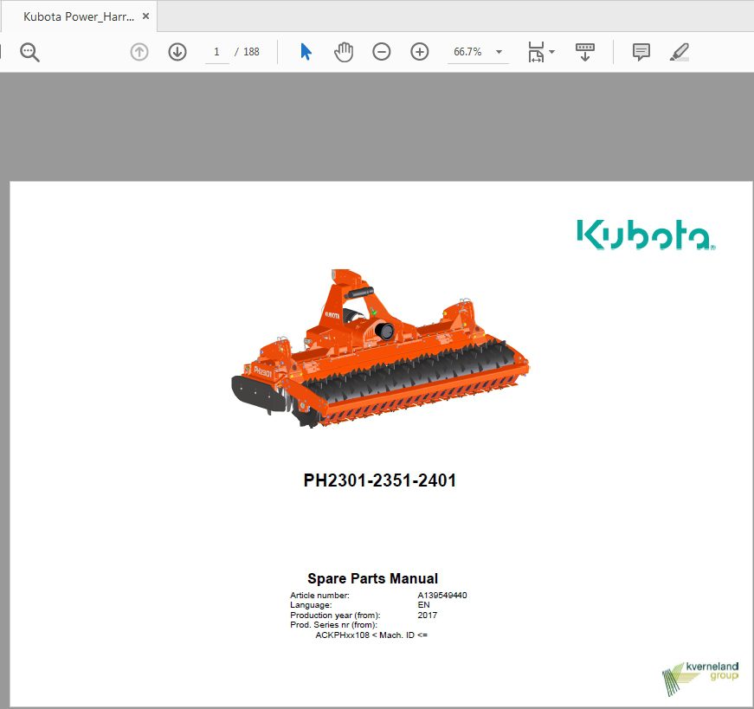Click the Kubota logo on the page
The width and height of the screenshot is (754, 709).
coord(646,235)
